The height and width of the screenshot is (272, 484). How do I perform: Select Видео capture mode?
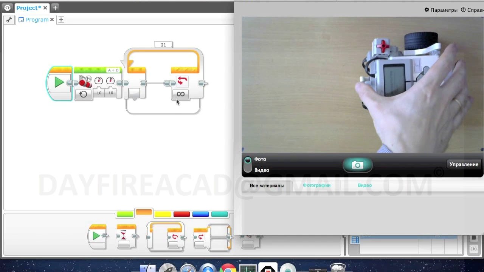[x=262, y=170]
